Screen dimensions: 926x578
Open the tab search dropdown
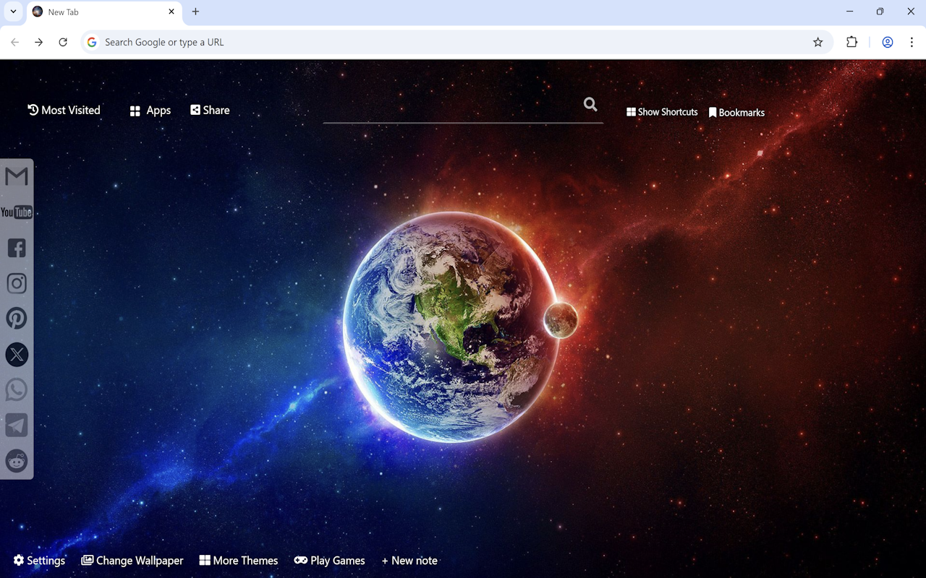pyautogui.click(x=12, y=12)
